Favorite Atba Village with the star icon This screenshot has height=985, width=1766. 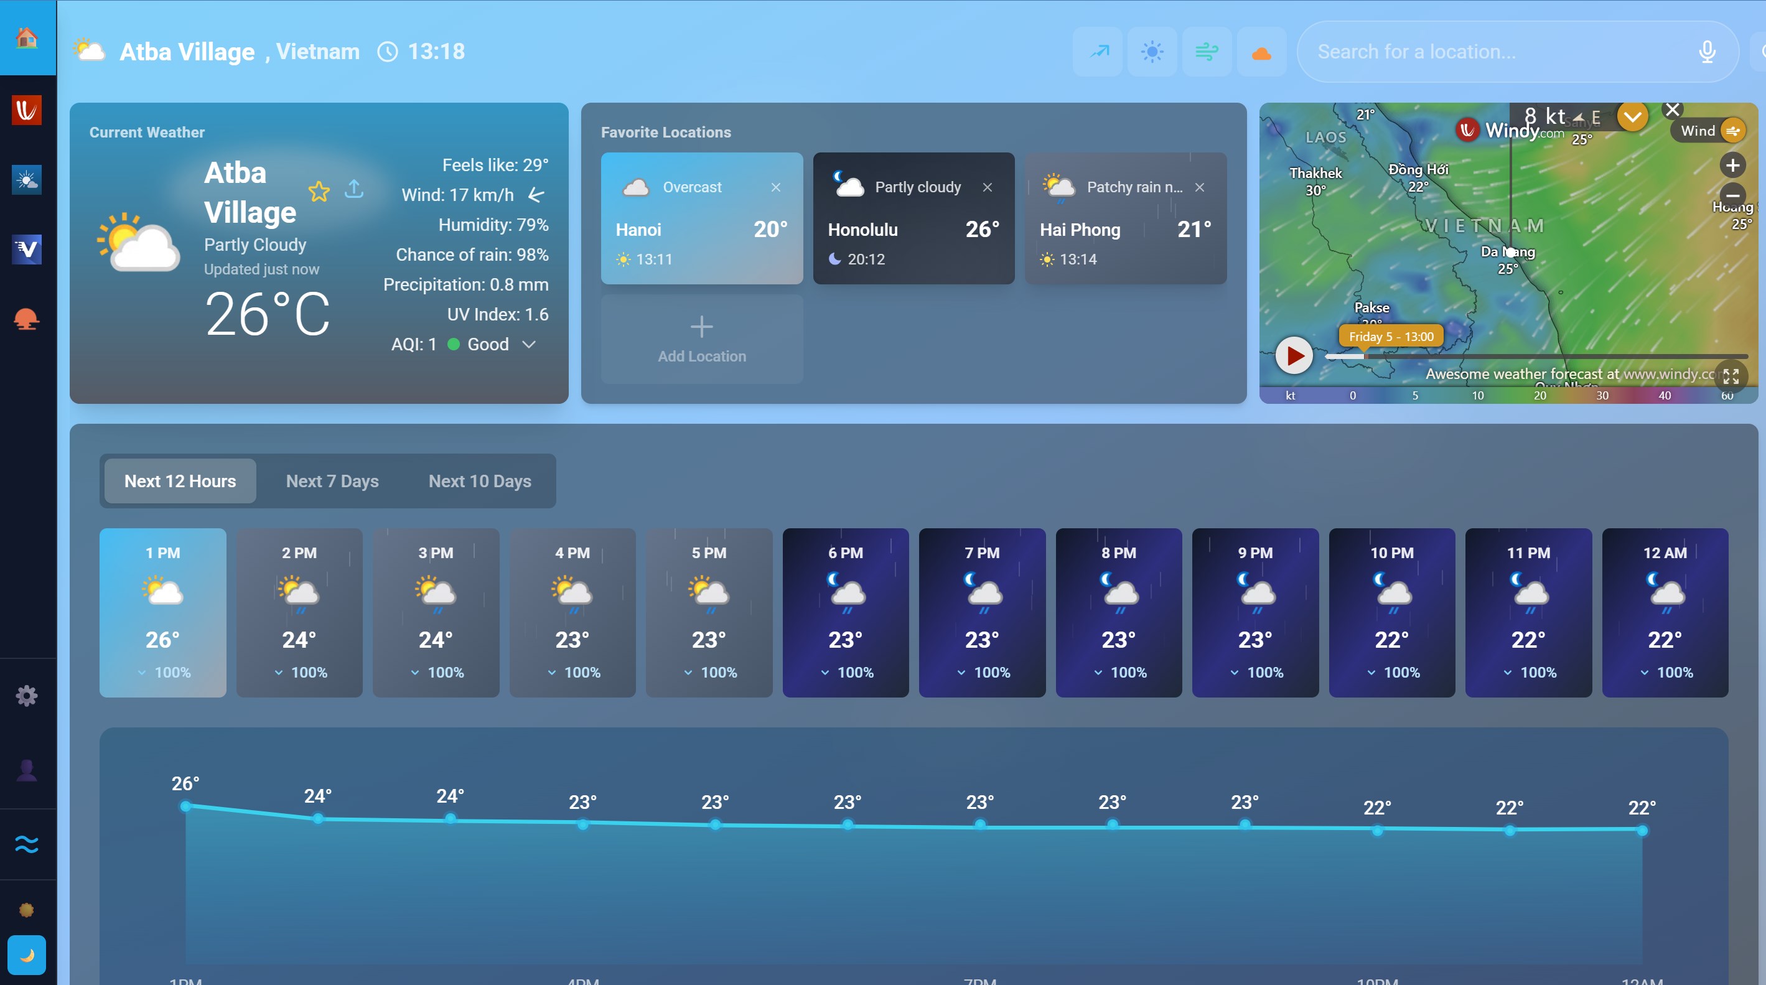pos(319,192)
